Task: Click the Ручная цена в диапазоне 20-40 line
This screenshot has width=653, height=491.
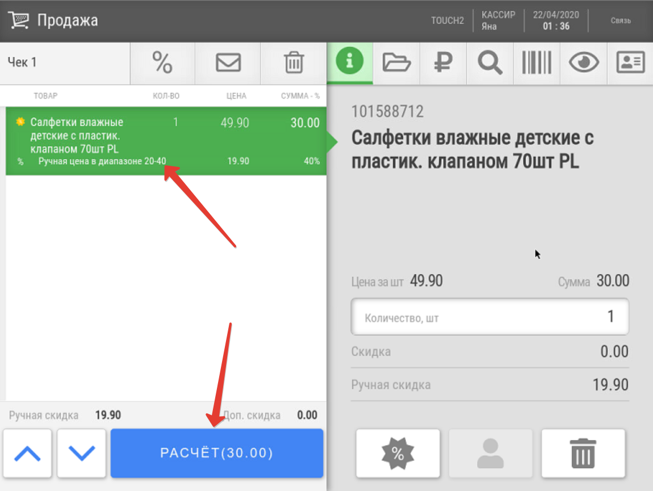Action: [x=102, y=161]
